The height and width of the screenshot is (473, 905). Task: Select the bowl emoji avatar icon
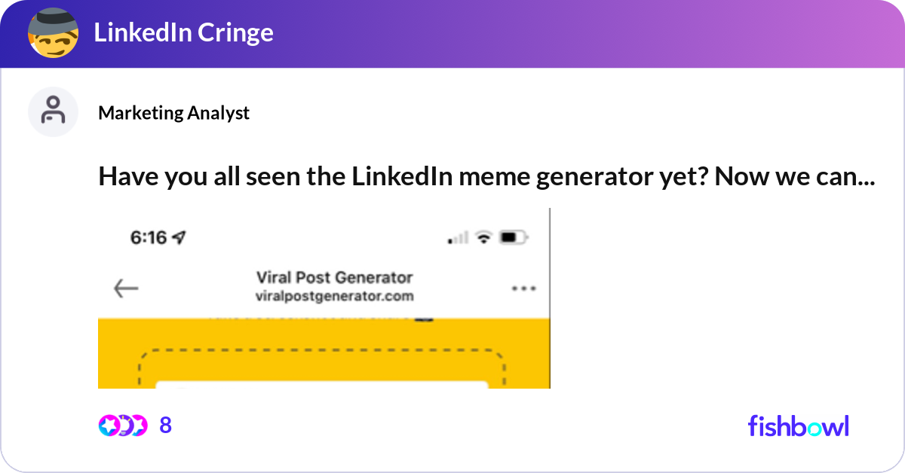click(54, 33)
